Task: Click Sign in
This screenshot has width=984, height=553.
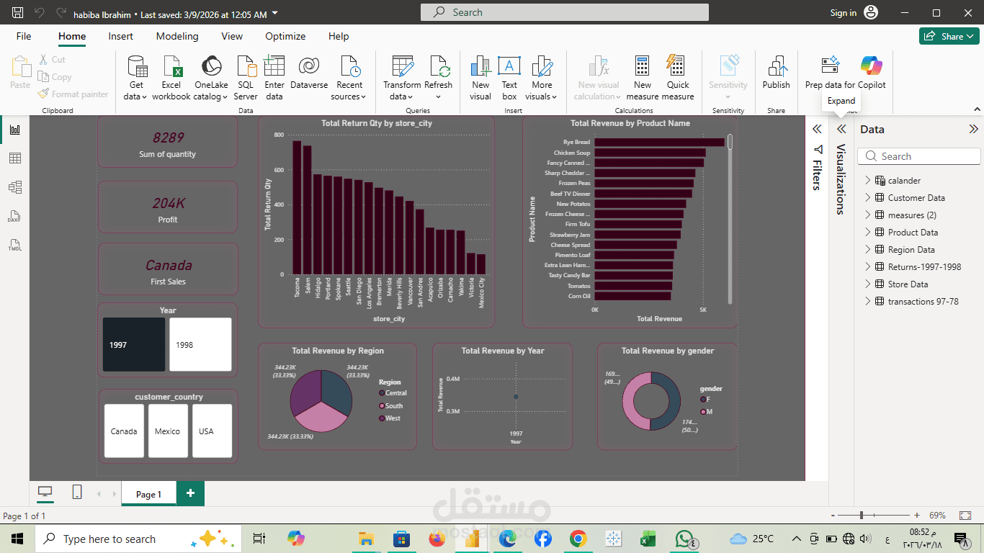Action: tap(844, 13)
